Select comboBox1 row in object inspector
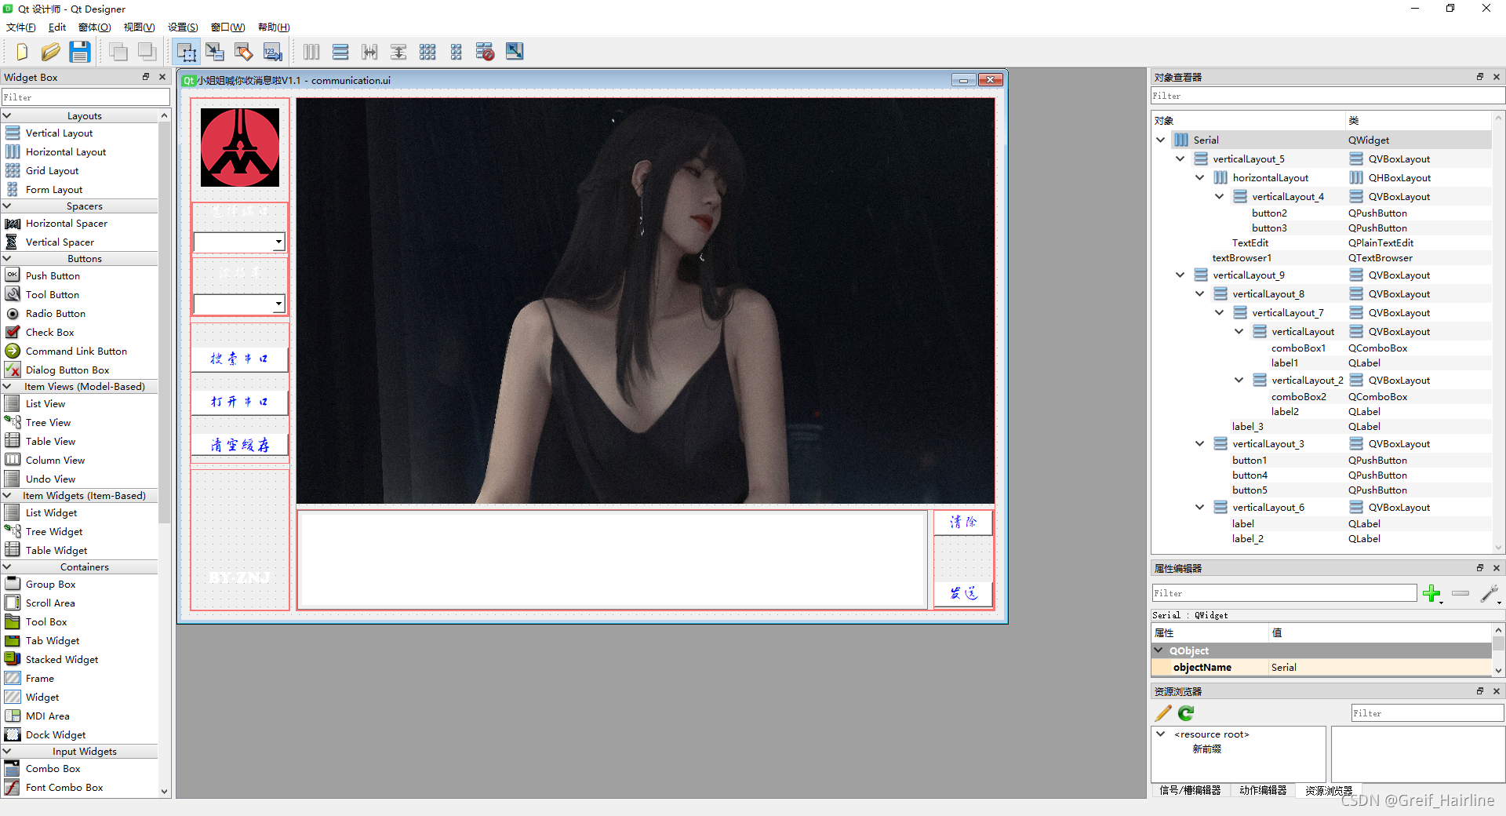Image resolution: width=1506 pixels, height=816 pixels. tap(1321, 348)
